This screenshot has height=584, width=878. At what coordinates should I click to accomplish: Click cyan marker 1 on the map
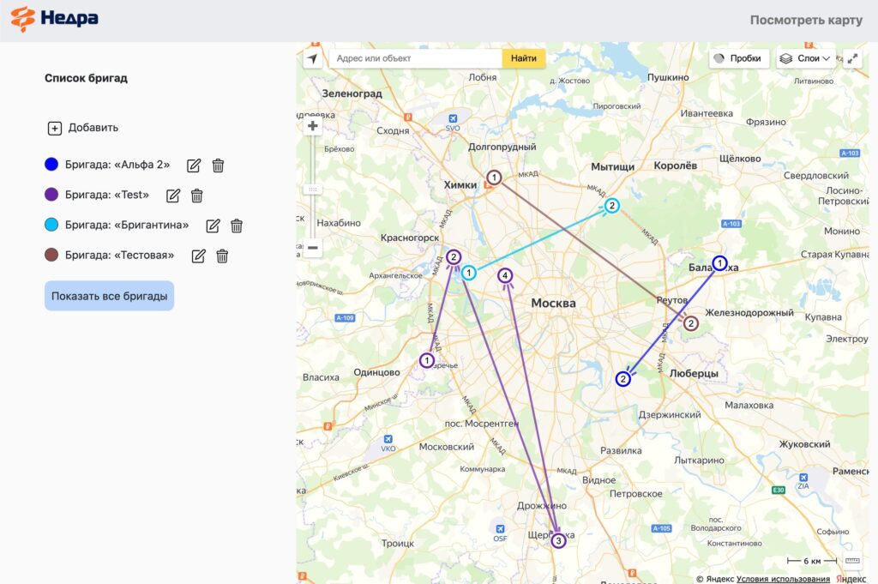(469, 273)
